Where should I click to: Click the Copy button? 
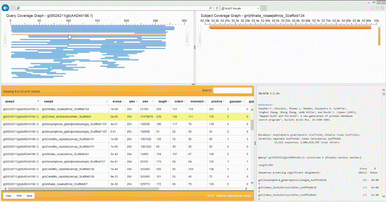click(x=9, y=196)
